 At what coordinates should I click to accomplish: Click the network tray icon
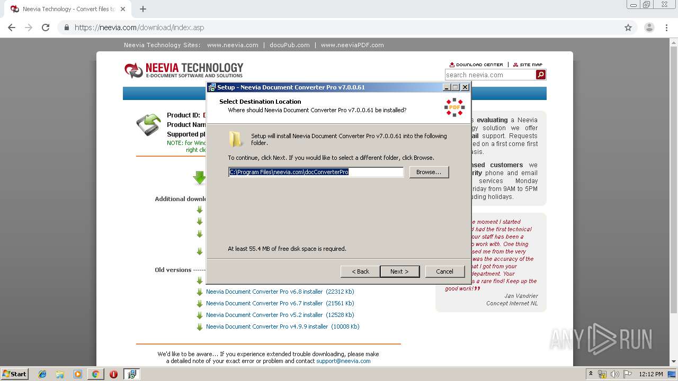(602, 374)
